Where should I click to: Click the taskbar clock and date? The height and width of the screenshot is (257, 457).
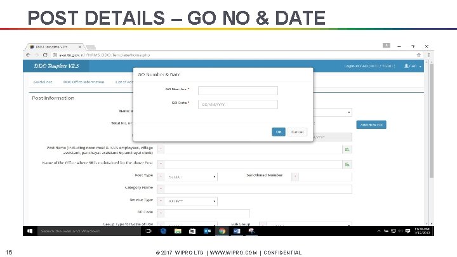click(x=422, y=231)
